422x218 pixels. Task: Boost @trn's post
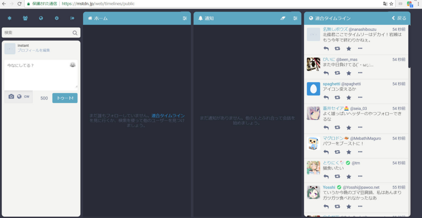coord(337,176)
